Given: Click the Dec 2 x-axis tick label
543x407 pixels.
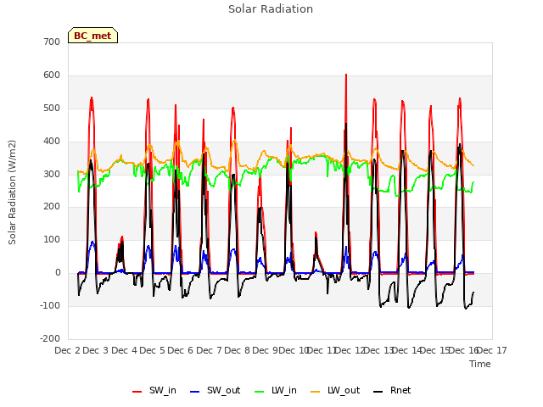Looking at the screenshot, I should point(68,350).
